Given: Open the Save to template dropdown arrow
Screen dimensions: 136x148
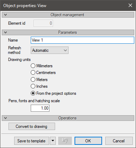Looking at the screenshot, I should (53, 141).
